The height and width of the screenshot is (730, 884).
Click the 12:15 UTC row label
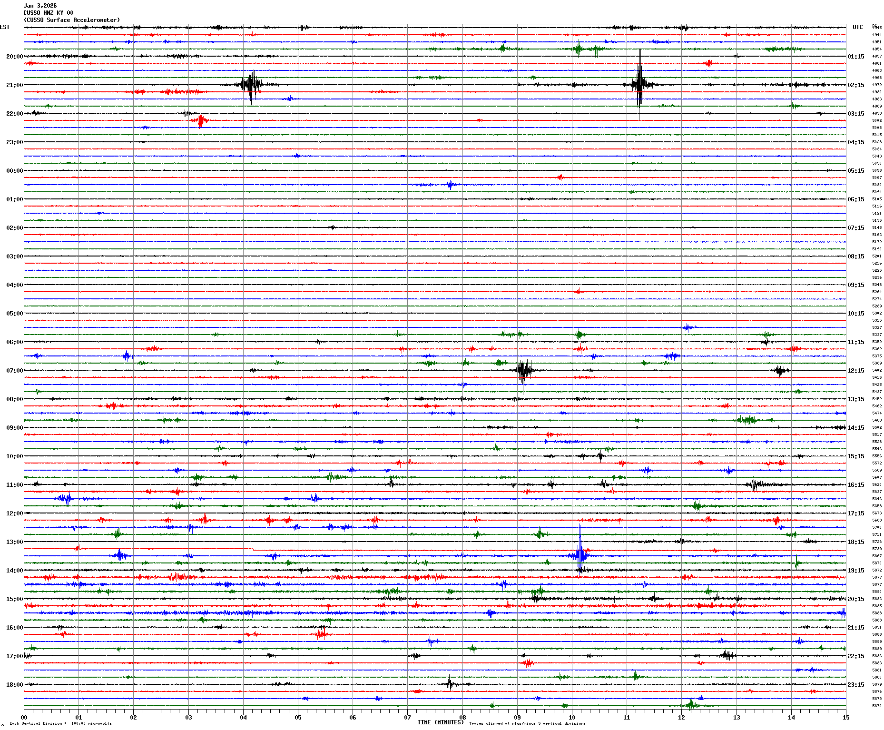(x=855, y=371)
